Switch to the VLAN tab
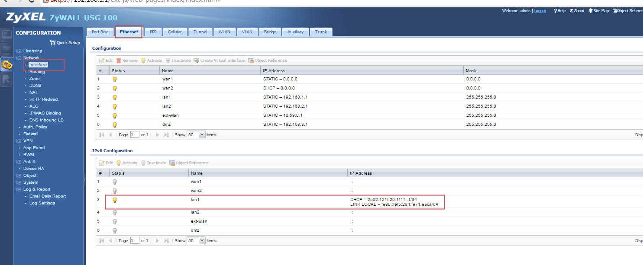643x265 pixels. pos(247,32)
